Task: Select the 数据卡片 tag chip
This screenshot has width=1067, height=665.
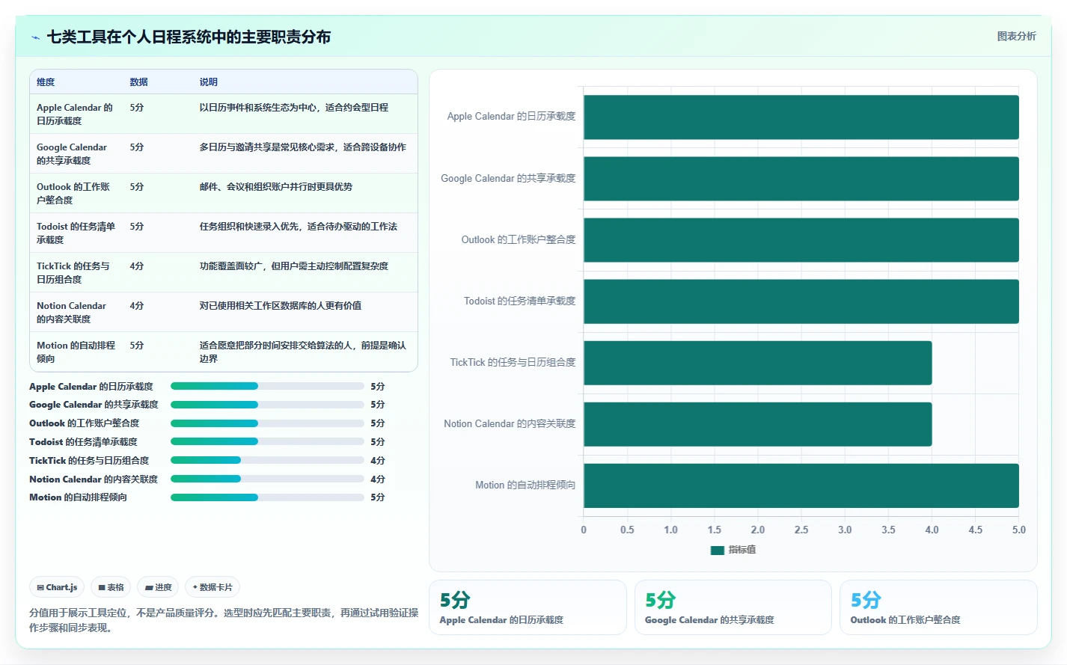Action: click(213, 587)
